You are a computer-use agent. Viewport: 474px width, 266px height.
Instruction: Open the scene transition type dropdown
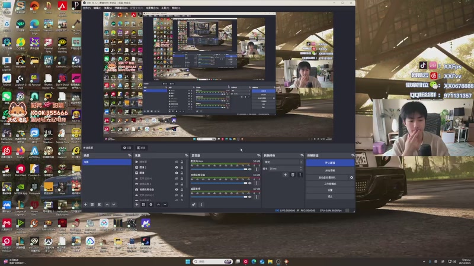click(283, 162)
